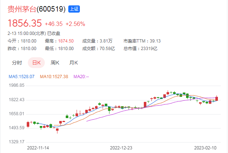
Task: Click the 总市值：23319亿 value
Action: point(140,49)
